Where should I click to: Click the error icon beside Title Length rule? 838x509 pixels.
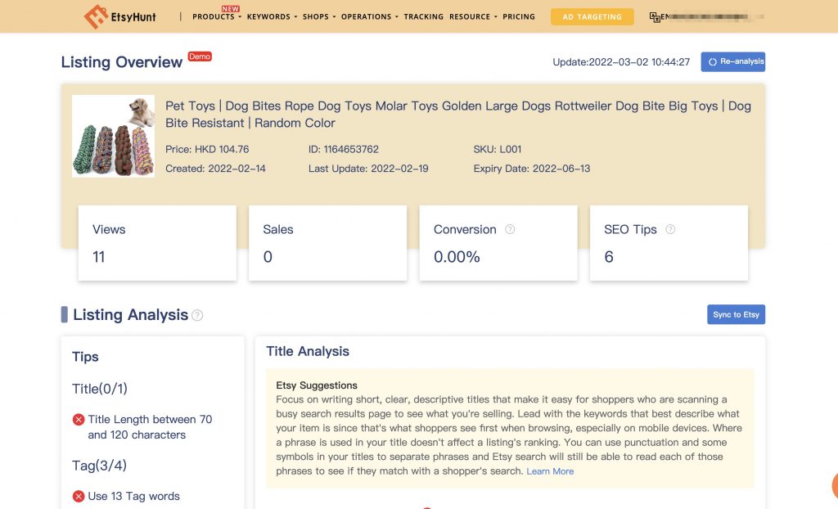click(79, 418)
